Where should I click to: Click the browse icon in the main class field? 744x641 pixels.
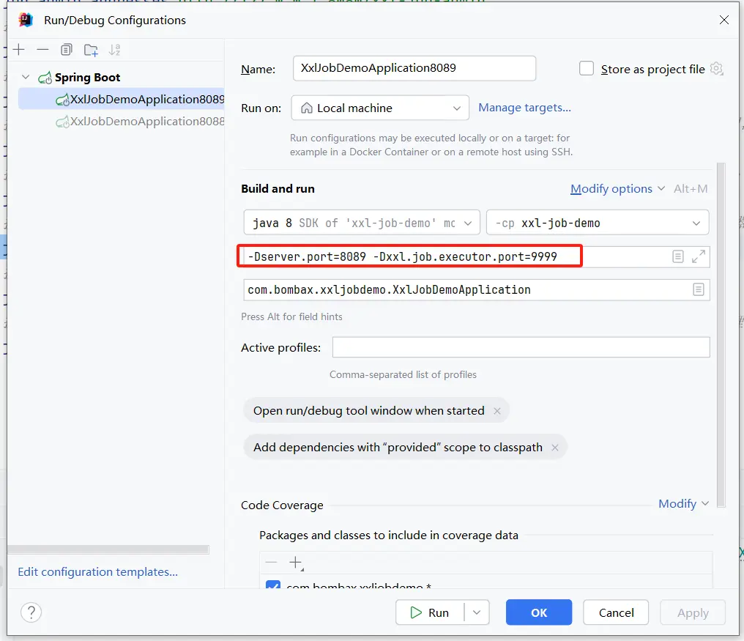[699, 289]
